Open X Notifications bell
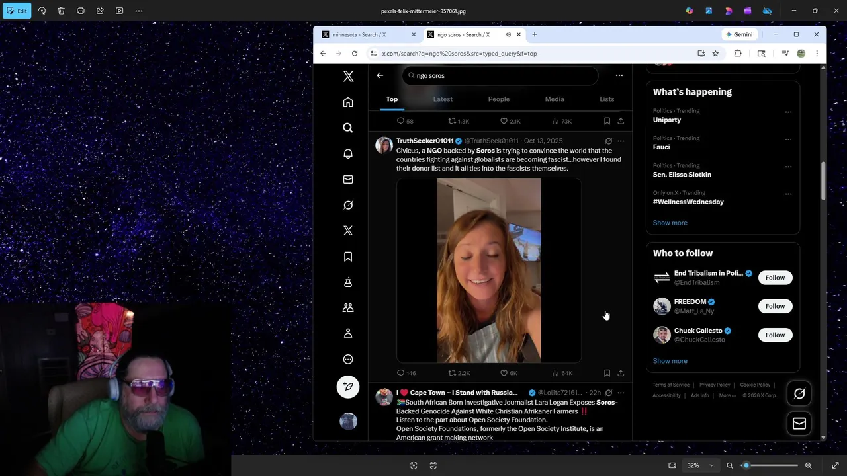 [348, 153]
